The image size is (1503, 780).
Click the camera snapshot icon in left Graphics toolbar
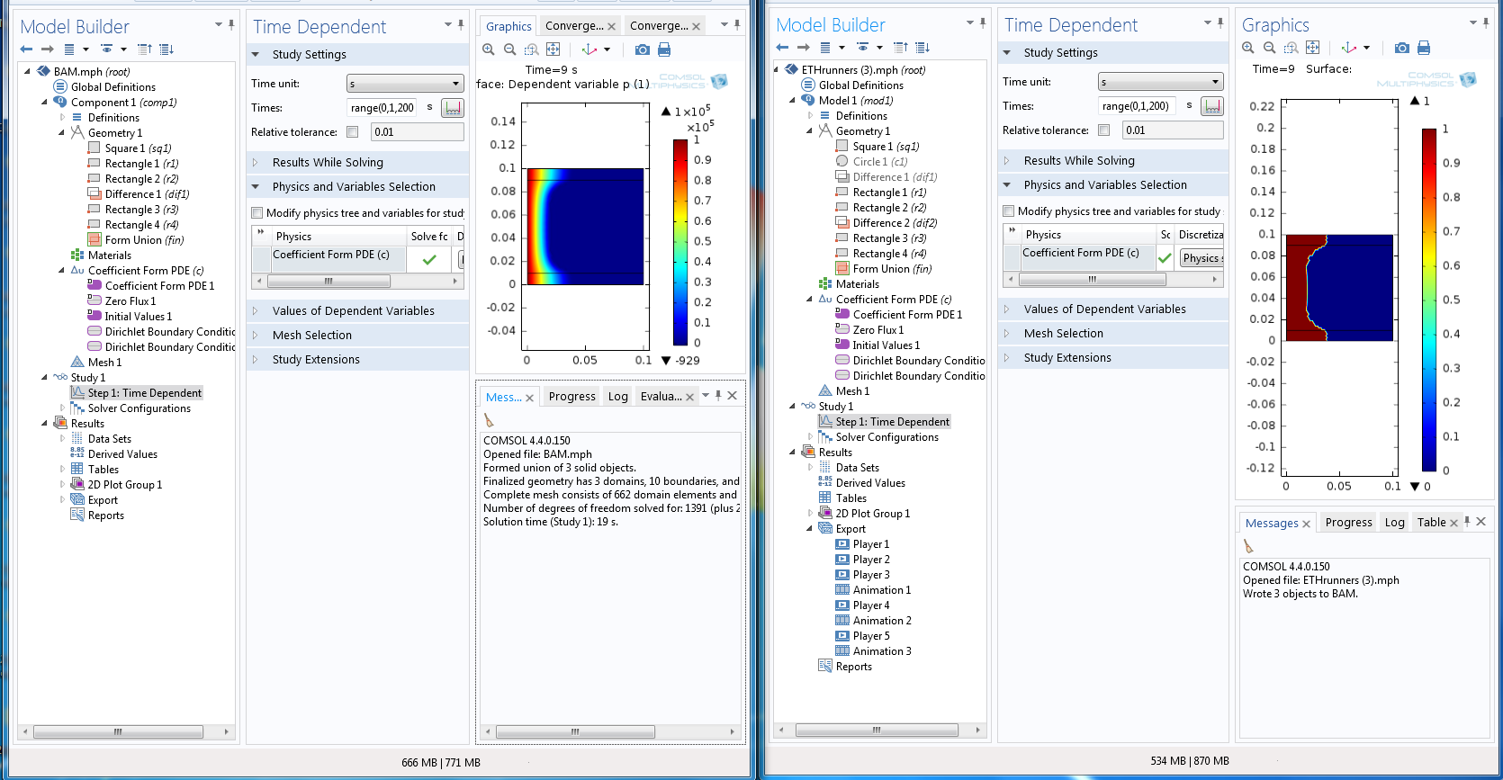pos(642,49)
